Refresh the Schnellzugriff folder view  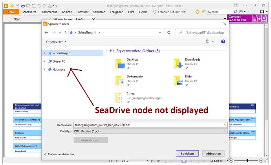[168, 33]
